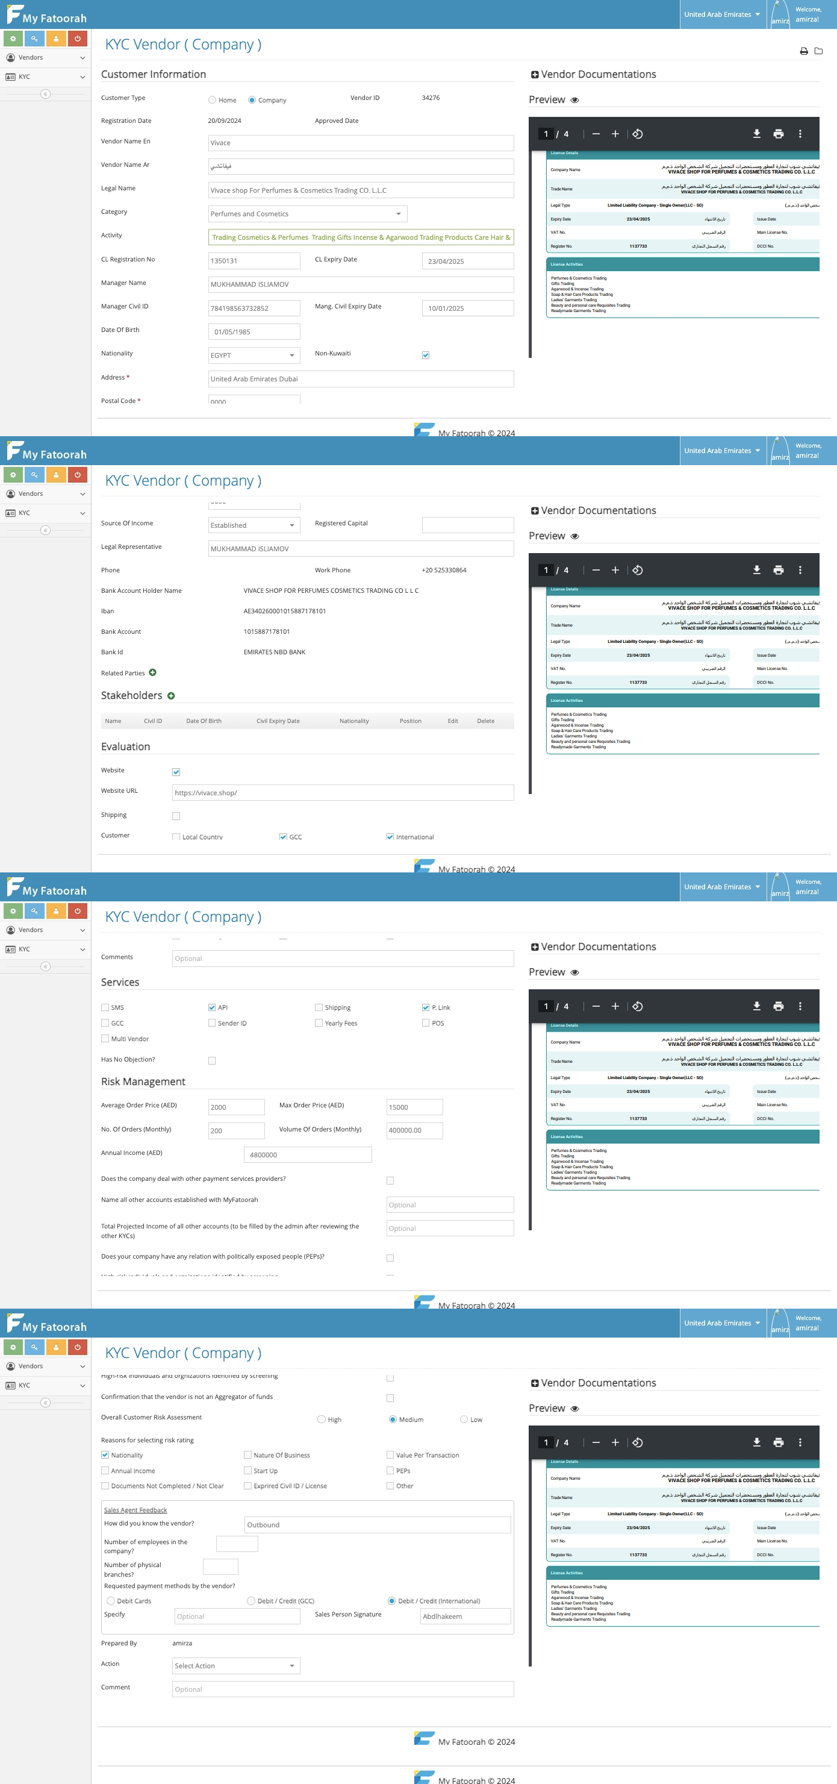Click the Manager Name input field
Viewport: 837px width, 1784px height.
tap(361, 284)
